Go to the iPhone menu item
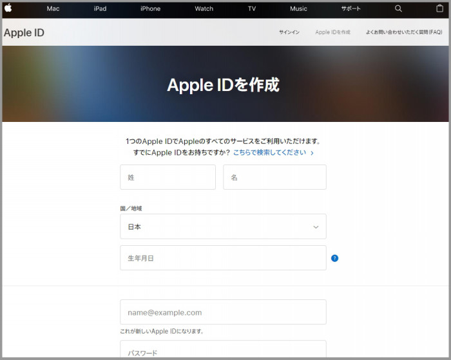The height and width of the screenshot is (360, 451). [150, 8]
